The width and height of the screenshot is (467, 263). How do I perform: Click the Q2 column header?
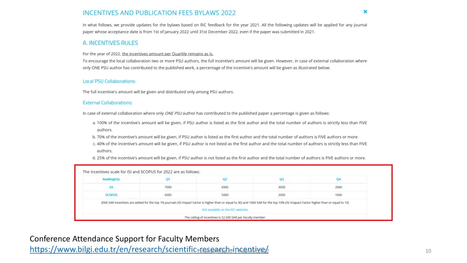click(x=225, y=179)
